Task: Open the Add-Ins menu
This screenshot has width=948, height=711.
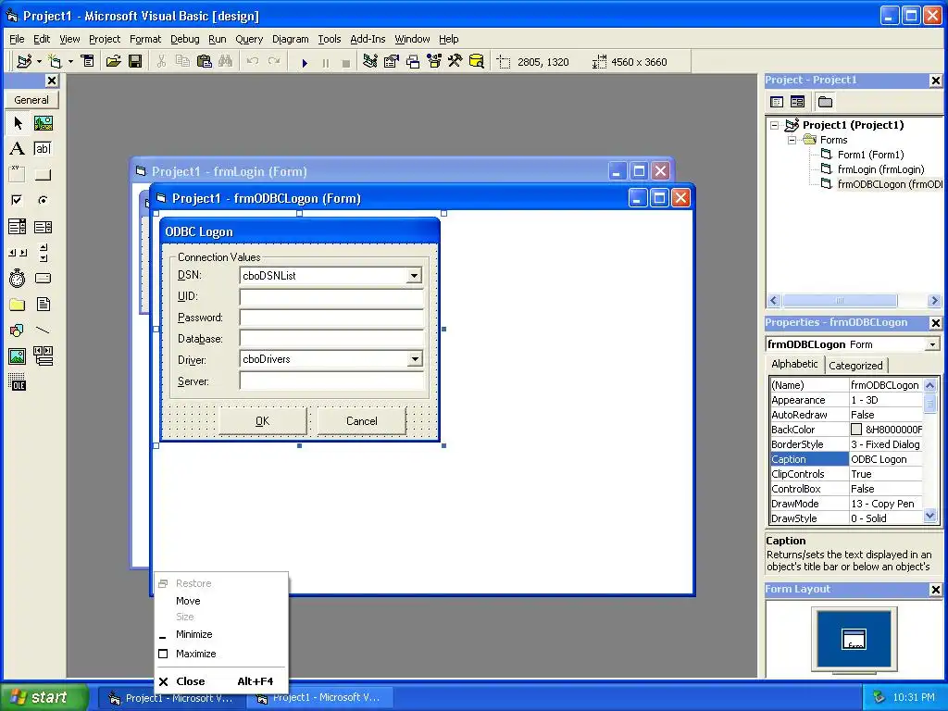Action: pos(368,39)
